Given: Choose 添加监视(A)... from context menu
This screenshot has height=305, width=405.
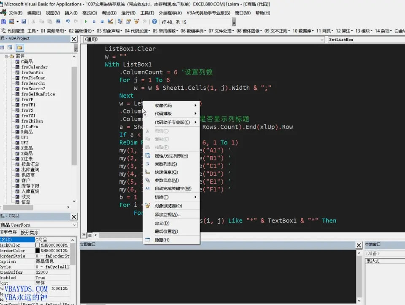Looking at the screenshot, I should click(171, 214).
